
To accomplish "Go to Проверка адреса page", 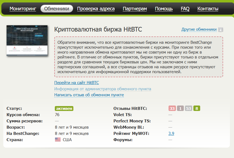I will pyautogui.click(x=96, y=9).
